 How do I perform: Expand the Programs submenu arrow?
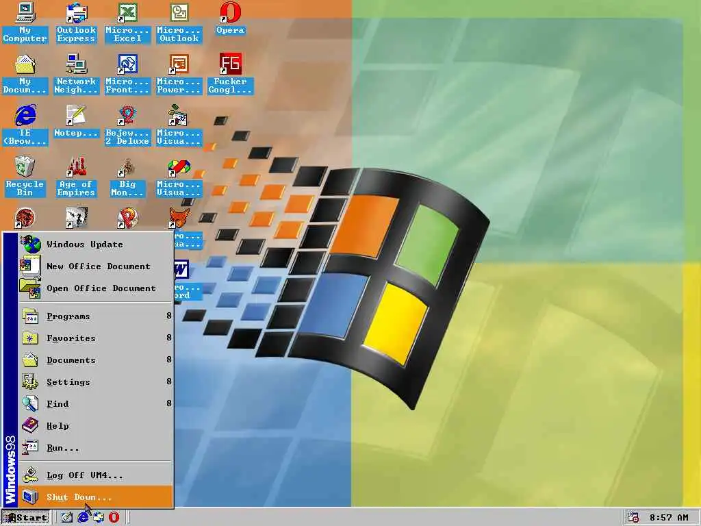pos(169,316)
